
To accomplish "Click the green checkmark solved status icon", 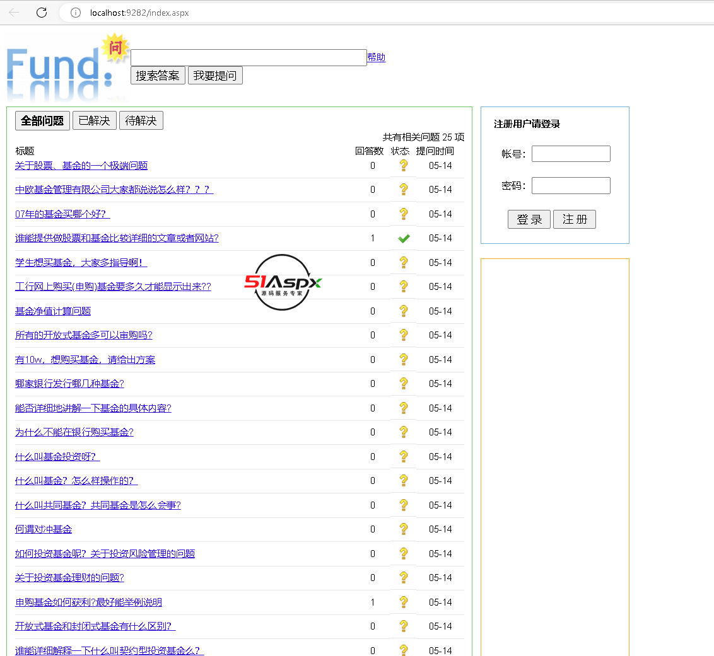I will click(404, 238).
